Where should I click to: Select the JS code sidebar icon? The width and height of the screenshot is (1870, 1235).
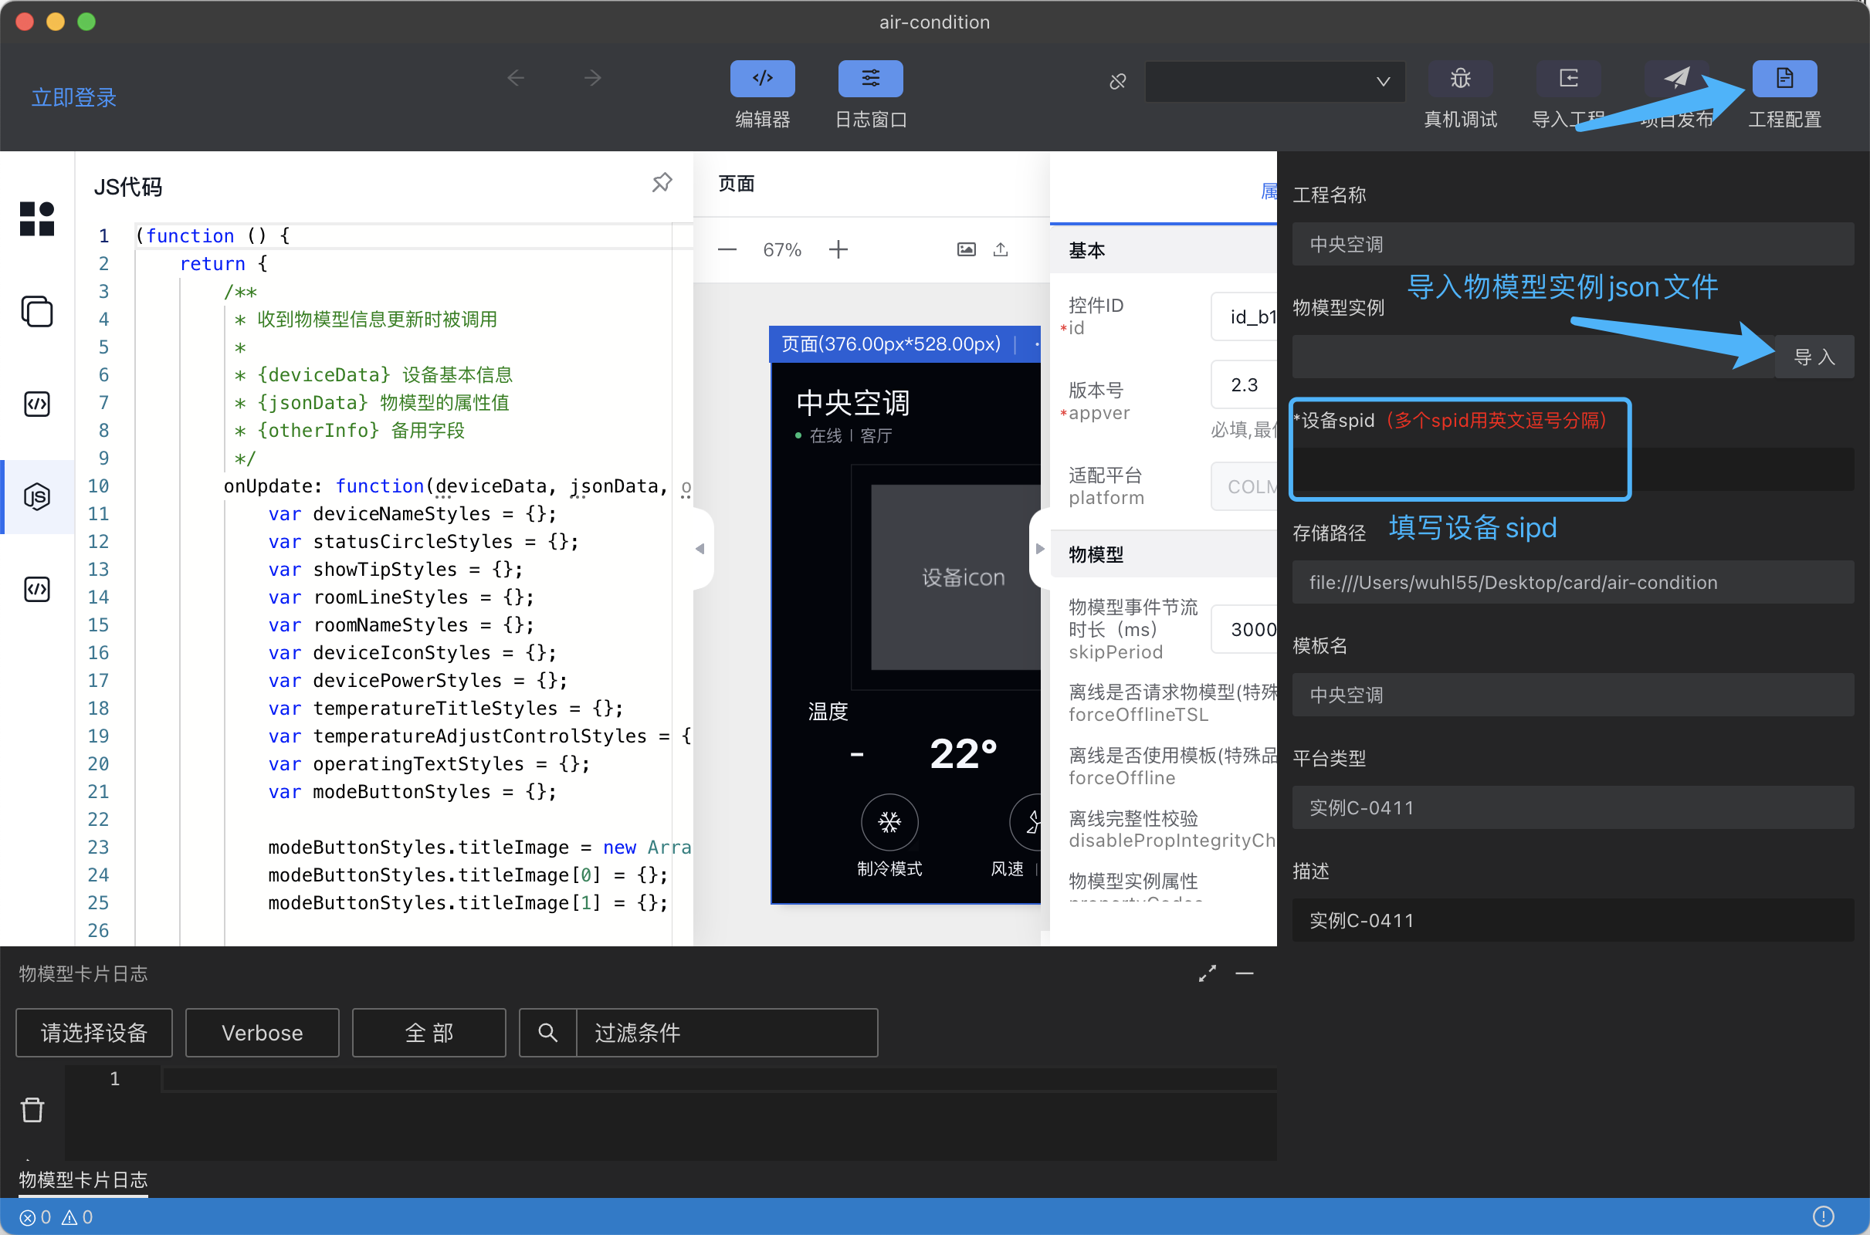pos(37,497)
